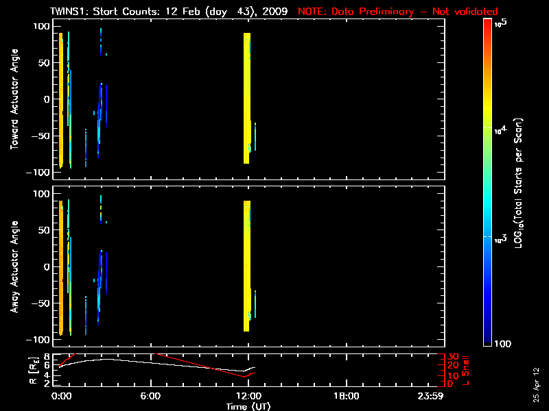
Task: Click the yellow 12:00 bar in the Toward panel
Action: tap(246, 96)
